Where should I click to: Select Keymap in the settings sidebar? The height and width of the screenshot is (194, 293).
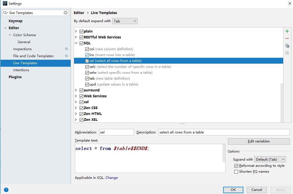pos(15,21)
